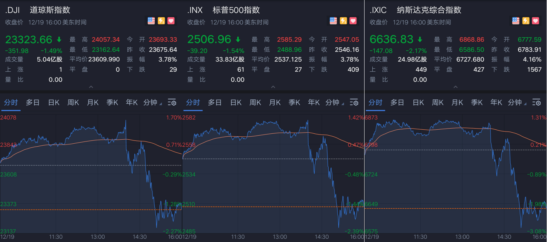Click the Nasdaq open value 6777.59
Viewport: 547px width, 242px height.
530,40
